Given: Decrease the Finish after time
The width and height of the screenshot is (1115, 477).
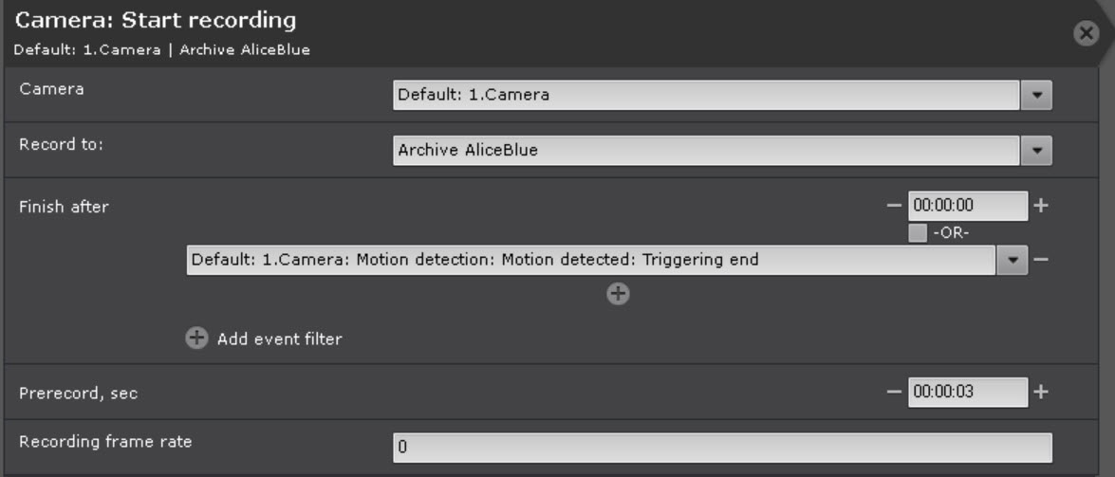Looking at the screenshot, I should 893,205.
